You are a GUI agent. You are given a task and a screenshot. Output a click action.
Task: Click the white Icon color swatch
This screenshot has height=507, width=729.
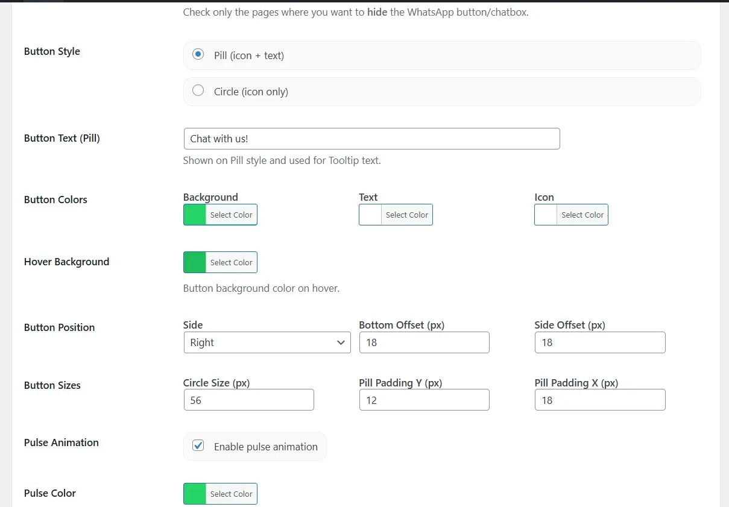546,215
